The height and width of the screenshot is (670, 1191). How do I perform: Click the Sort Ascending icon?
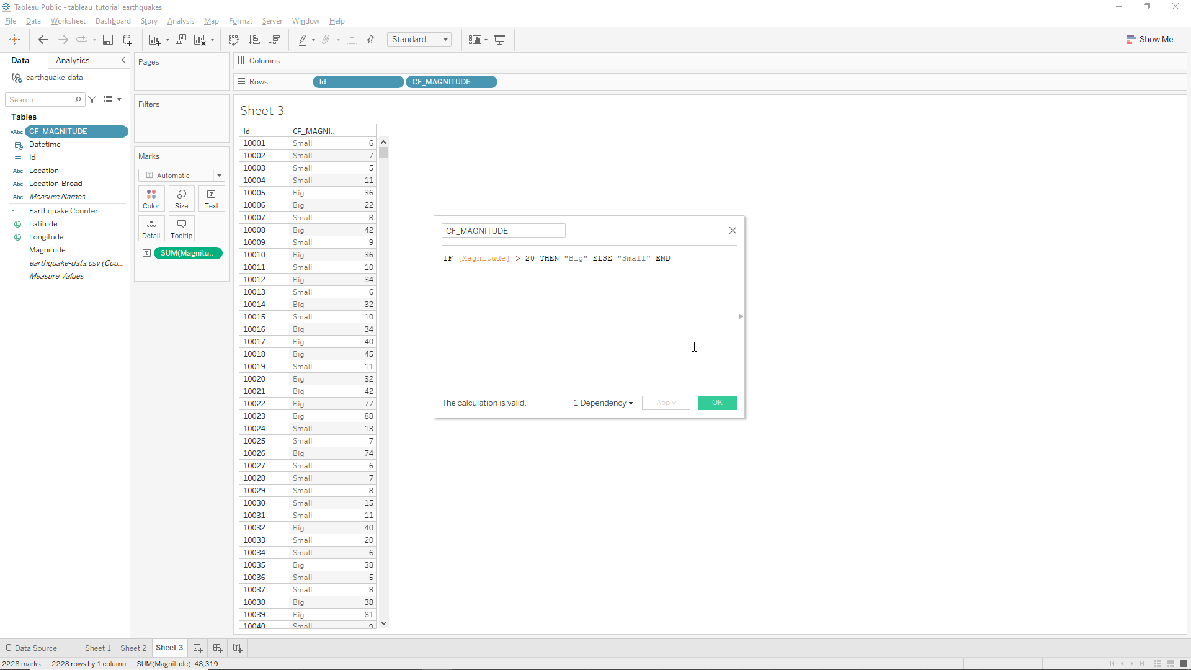[254, 40]
